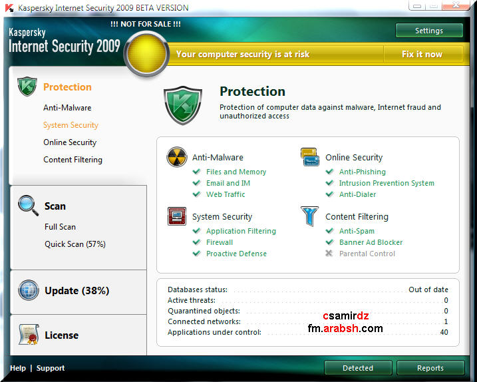Click the checkmark next to Proactive Defense
The image size is (477, 382).
click(x=196, y=254)
